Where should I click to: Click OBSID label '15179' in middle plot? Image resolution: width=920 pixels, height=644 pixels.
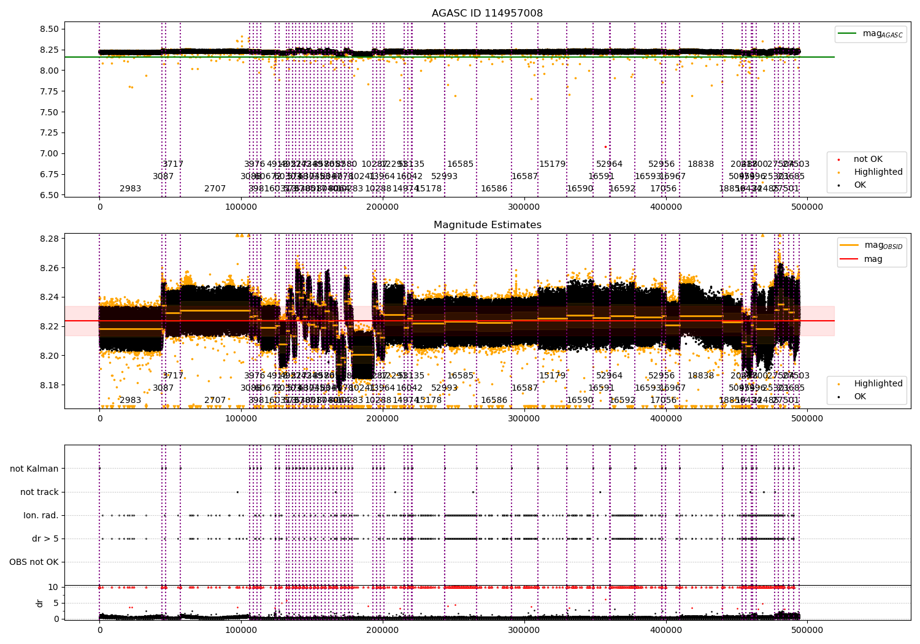click(x=553, y=376)
